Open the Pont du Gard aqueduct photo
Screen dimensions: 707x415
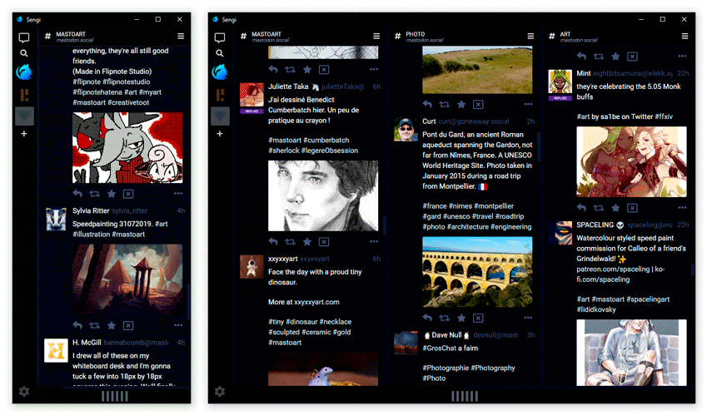[477, 272]
